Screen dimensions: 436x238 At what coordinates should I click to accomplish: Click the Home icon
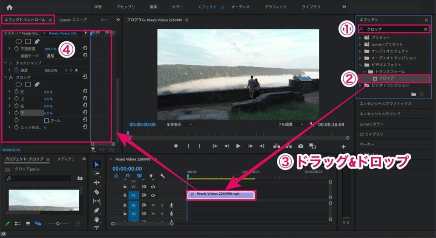pyautogui.click(x=9, y=7)
